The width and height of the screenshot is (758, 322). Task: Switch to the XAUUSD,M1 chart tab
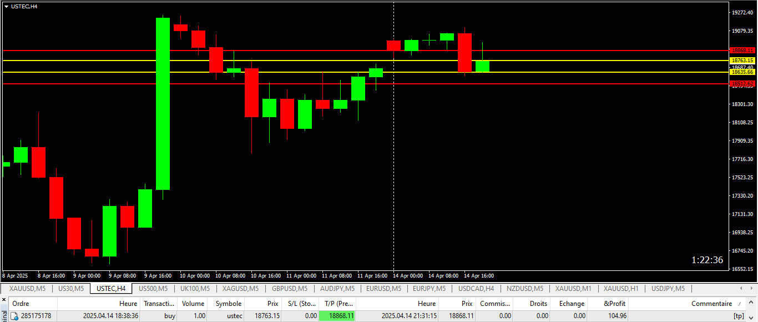point(573,289)
